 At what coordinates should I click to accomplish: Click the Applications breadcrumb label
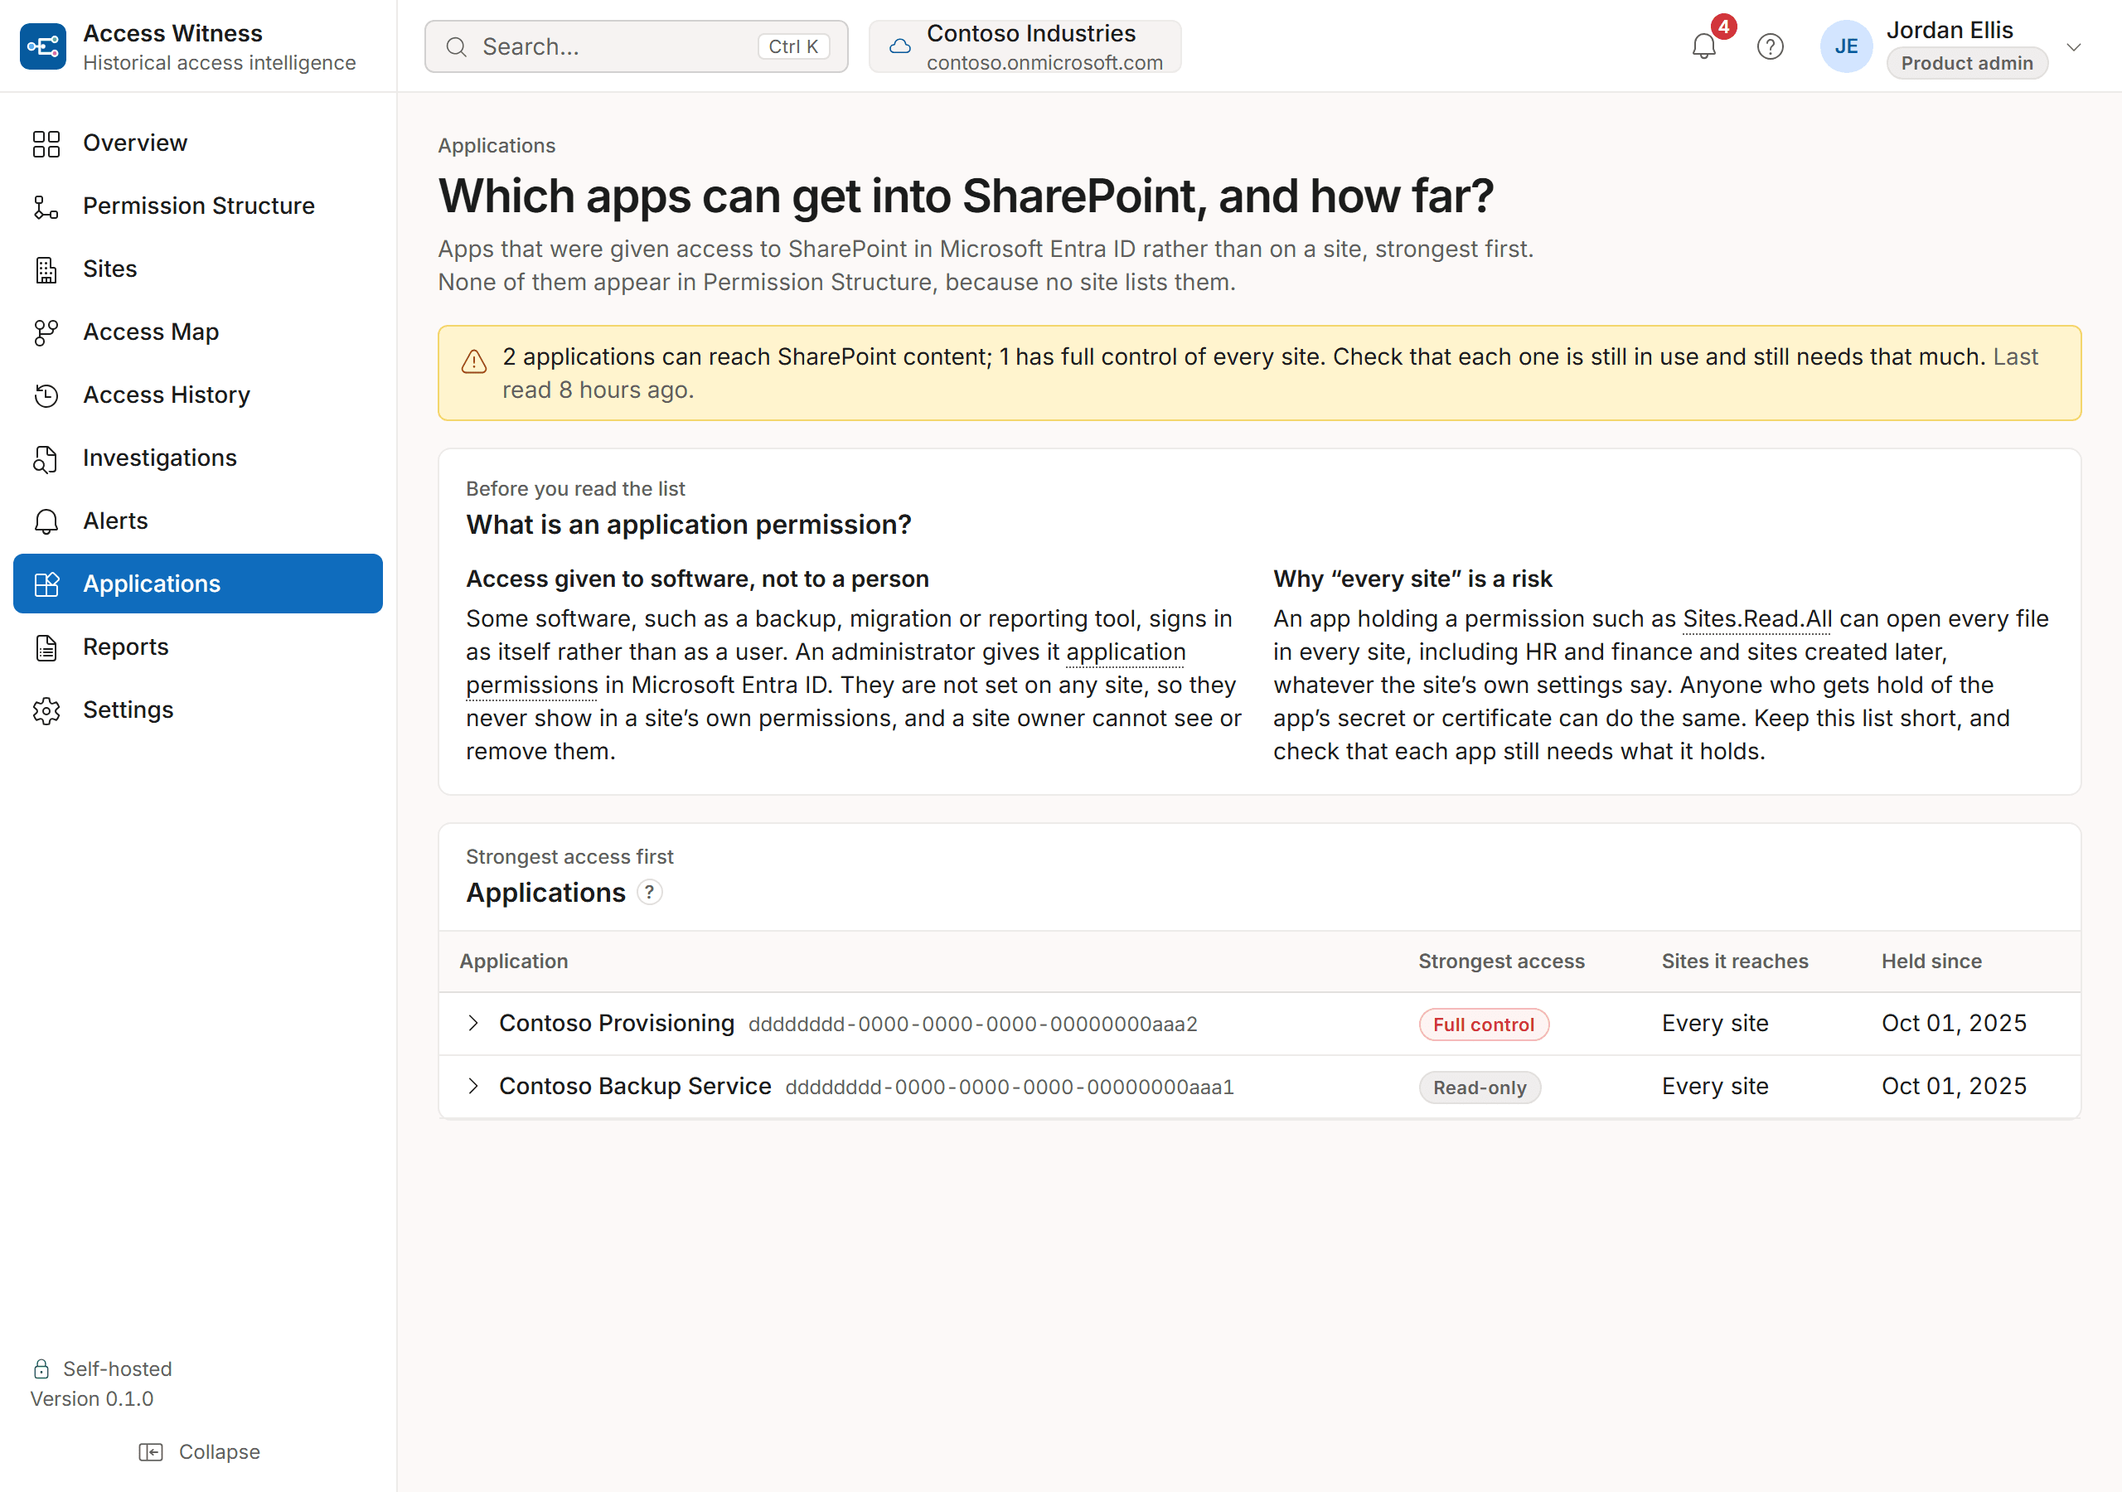[497, 145]
